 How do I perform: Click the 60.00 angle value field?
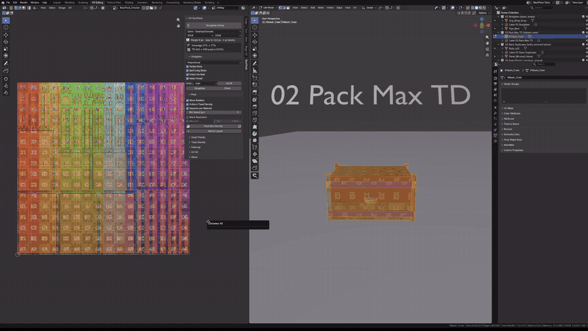pyautogui.click(x=230, y=83)
